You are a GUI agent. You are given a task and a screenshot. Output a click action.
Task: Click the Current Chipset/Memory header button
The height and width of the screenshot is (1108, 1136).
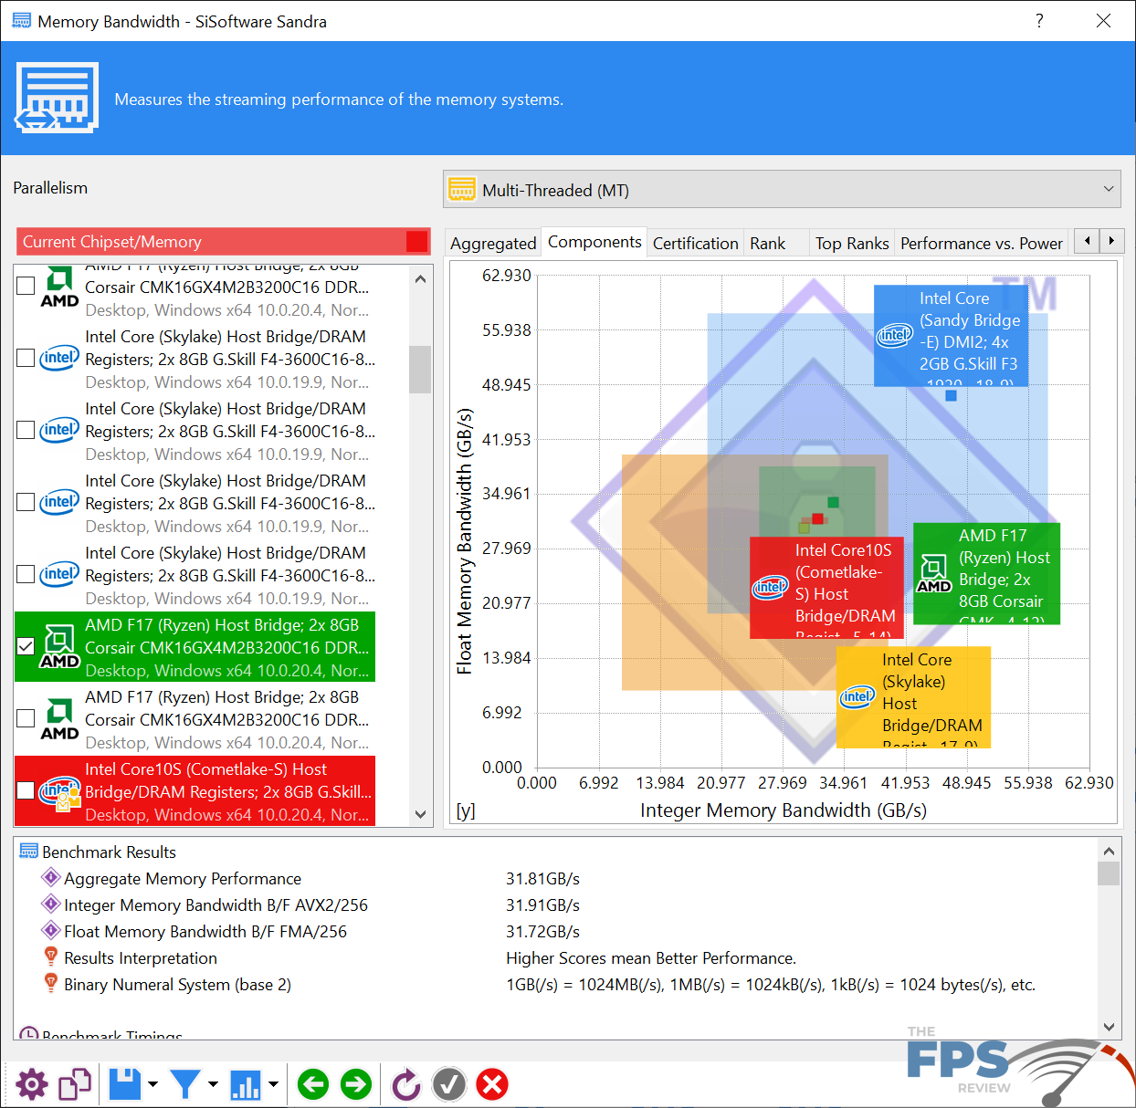tap(223, 241)
